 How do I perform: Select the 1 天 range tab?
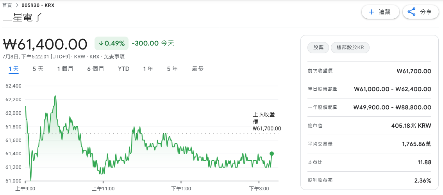(14, 69)
